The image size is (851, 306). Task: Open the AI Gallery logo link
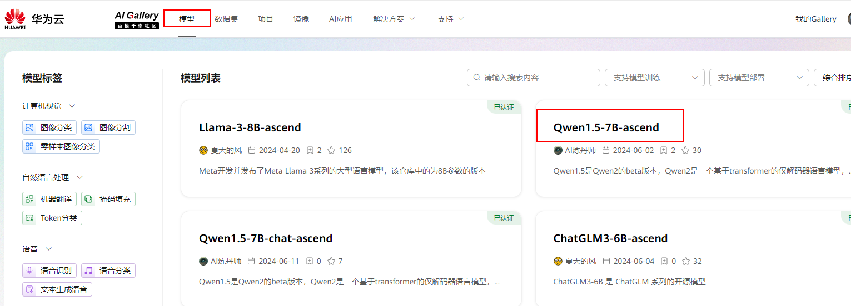pos(137,19)
